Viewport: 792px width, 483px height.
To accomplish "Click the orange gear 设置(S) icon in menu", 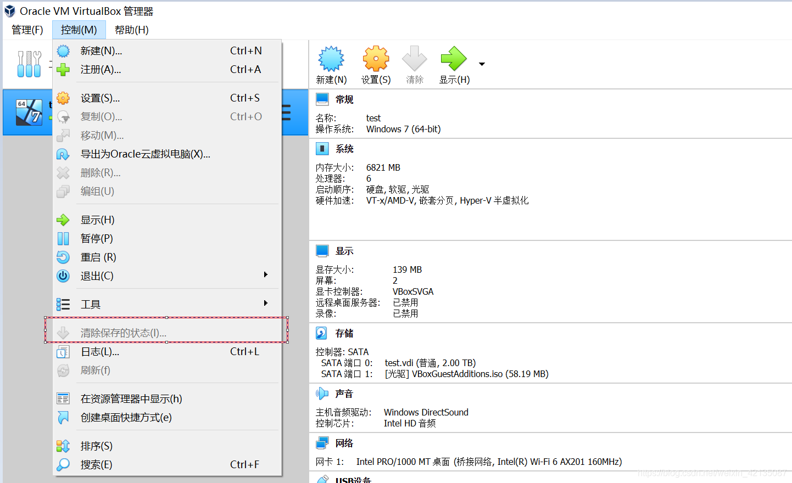I will click(63, 98).
